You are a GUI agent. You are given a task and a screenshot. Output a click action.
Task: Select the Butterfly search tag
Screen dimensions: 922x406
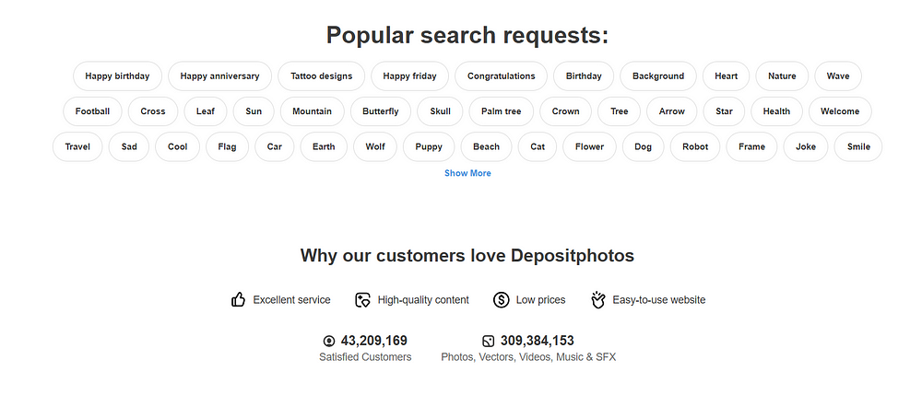click(x=381, y=111)
